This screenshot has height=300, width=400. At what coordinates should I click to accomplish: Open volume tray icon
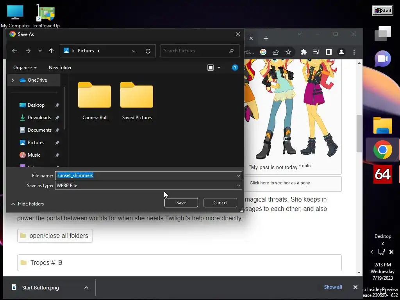click(391, 252)
